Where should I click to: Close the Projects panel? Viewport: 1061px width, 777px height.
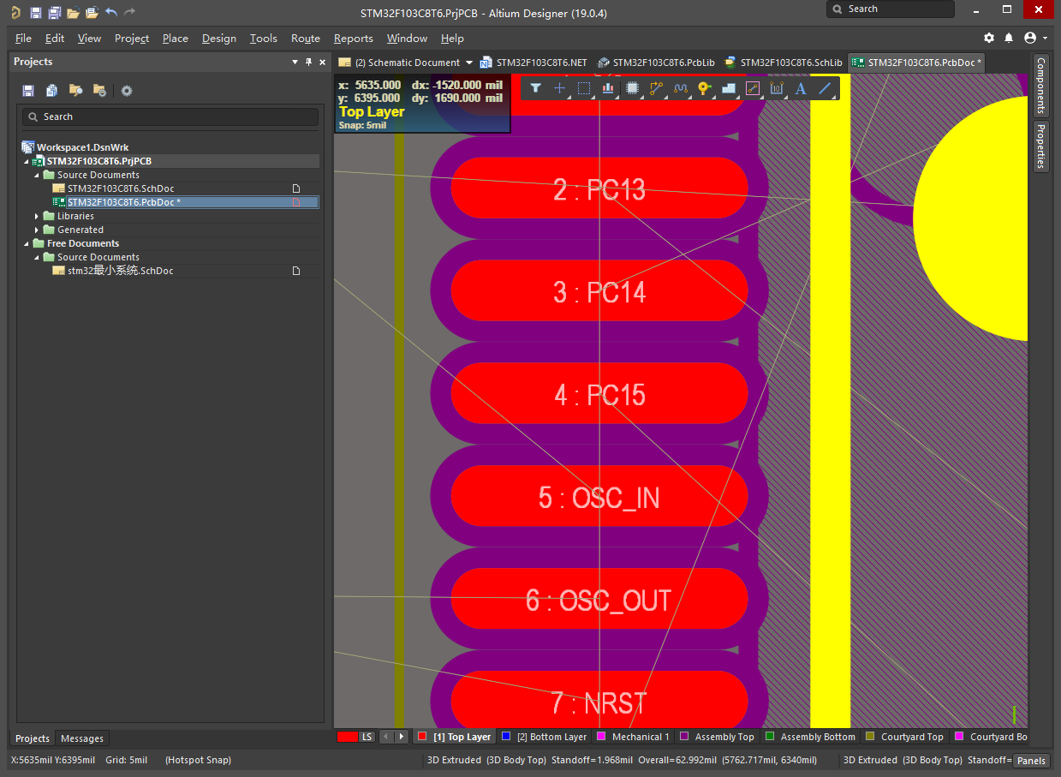(x=322, y=62)
